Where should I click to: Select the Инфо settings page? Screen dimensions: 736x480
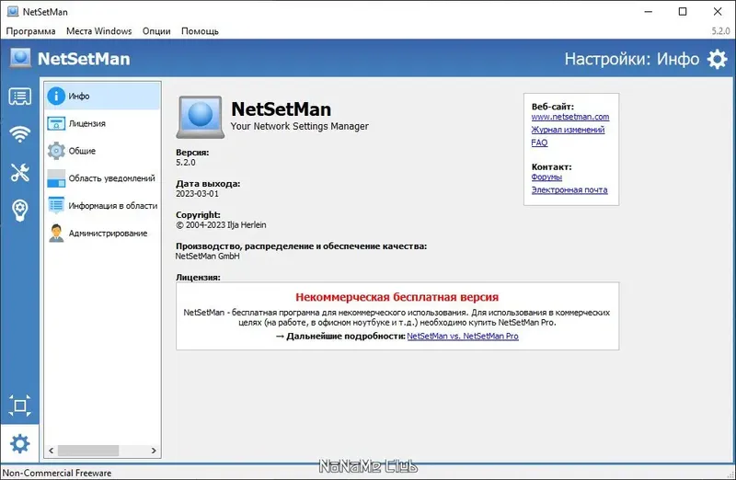(x=103, y=96)
